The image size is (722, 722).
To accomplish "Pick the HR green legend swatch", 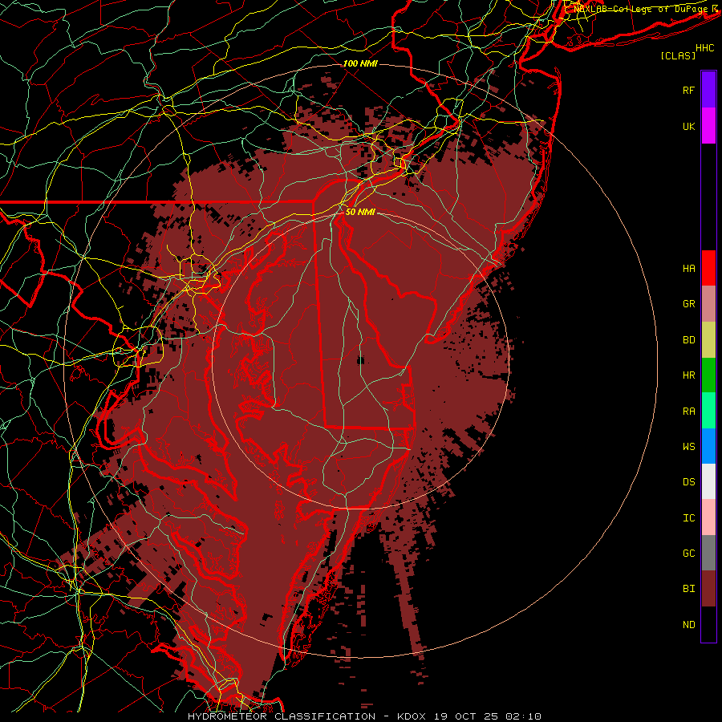I will (708, 375).
